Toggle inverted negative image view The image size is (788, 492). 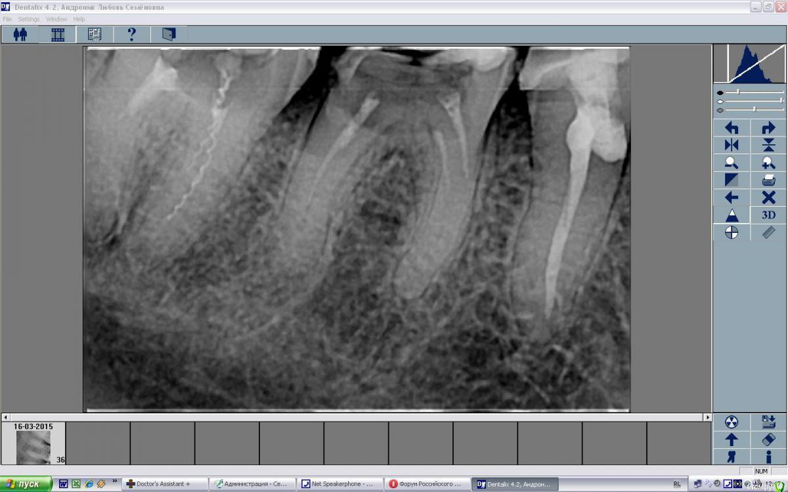click(x=731, y=180)
